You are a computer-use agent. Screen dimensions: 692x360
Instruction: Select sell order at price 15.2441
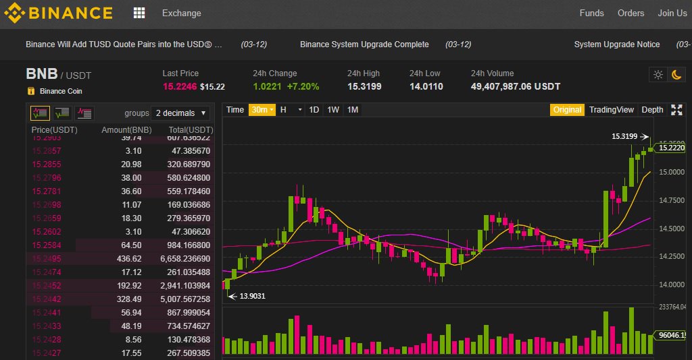[x=120, y=312]
